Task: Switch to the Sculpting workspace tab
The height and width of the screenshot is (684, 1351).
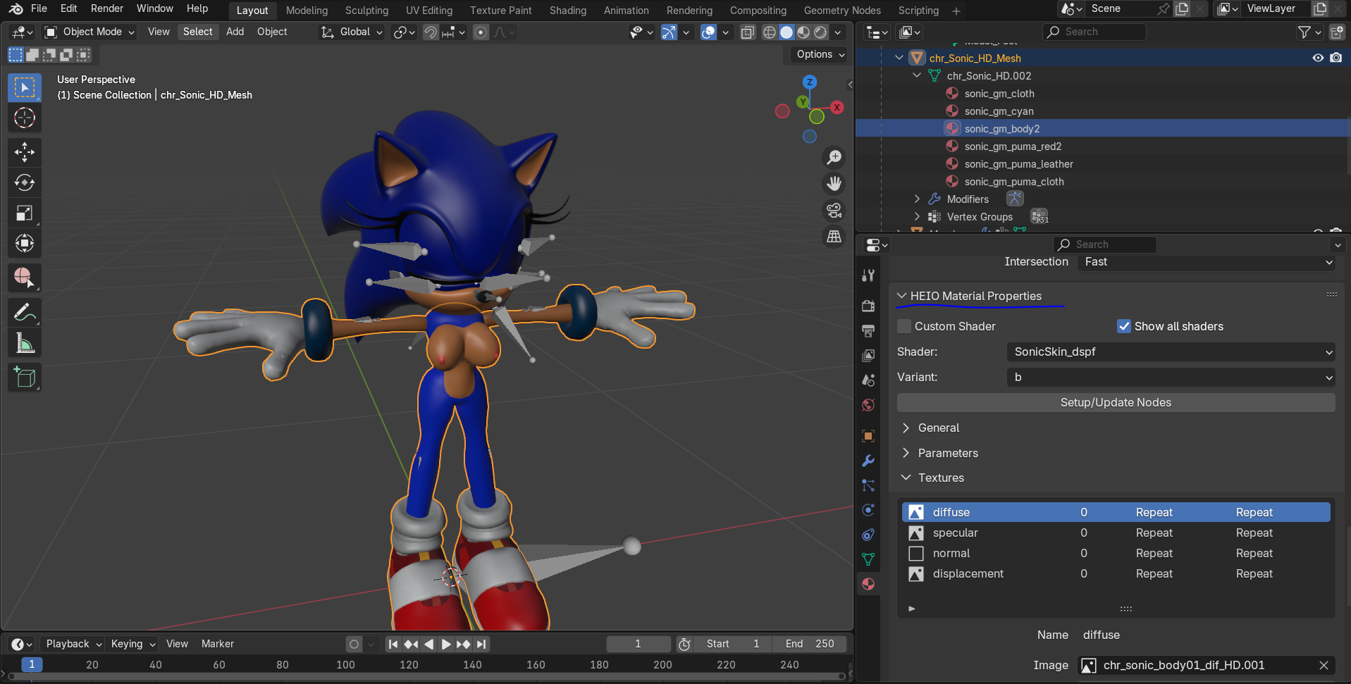Action: tap(366, 11)
